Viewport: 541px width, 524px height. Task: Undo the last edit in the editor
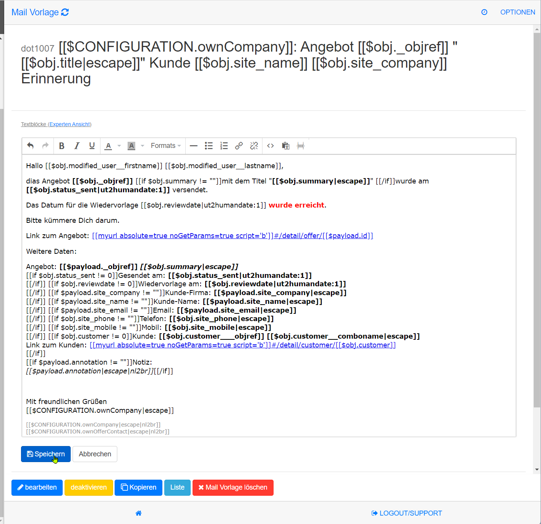point(31,146)
